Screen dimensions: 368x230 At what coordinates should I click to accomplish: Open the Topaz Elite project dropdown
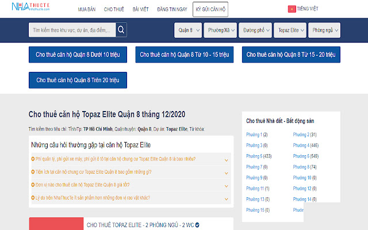tap(290, 30)
